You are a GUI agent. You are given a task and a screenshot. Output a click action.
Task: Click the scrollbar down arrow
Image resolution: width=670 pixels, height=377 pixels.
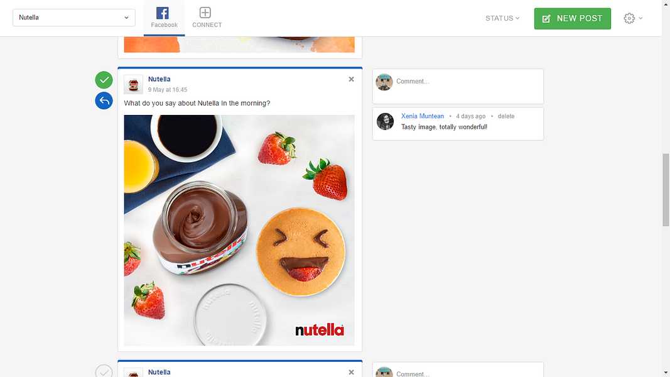tap(666, 373)
